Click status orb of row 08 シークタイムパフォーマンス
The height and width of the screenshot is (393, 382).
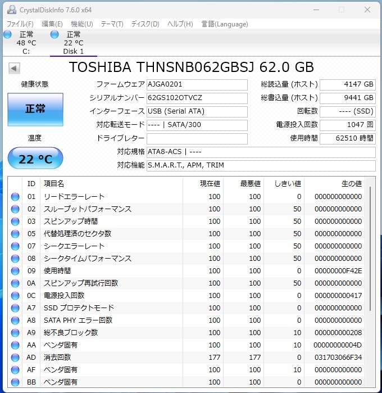tap(15, 259)
